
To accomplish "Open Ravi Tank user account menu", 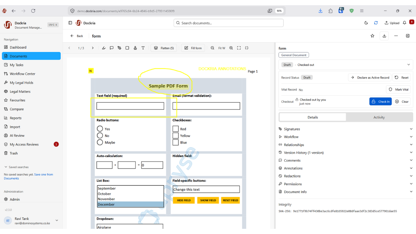I will [x=31, y=221].
